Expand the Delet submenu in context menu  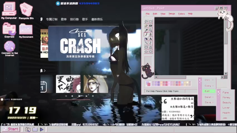[x=209, y=97]
